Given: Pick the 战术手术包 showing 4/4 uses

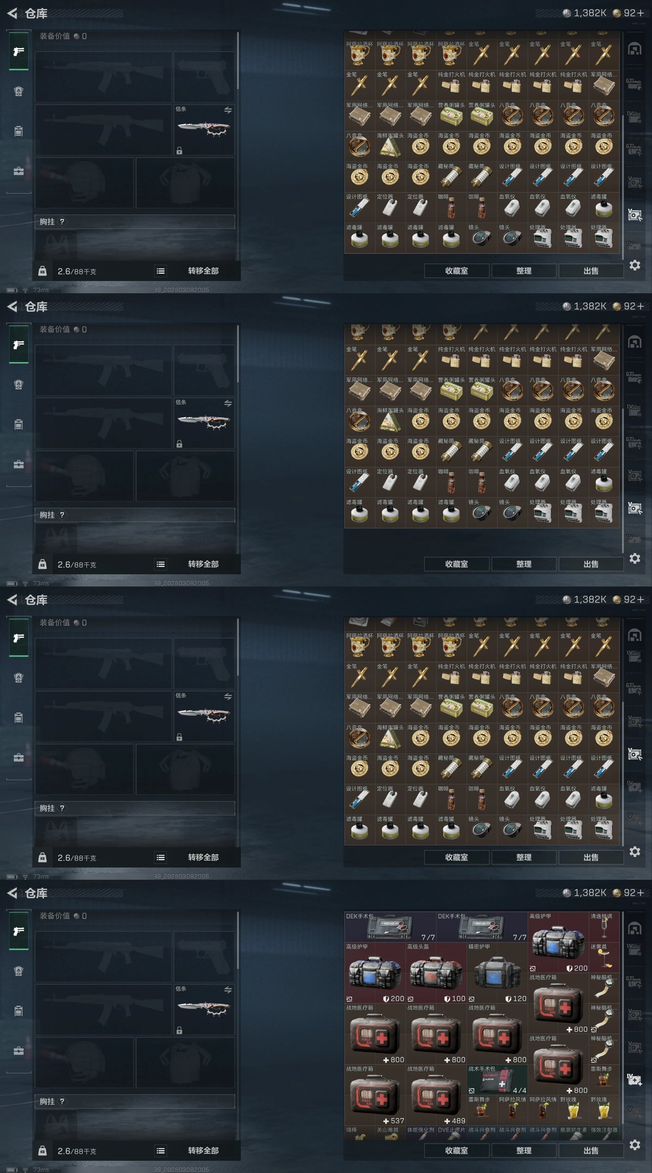Looking at the screenshot, I should (x=497, y=1080).
